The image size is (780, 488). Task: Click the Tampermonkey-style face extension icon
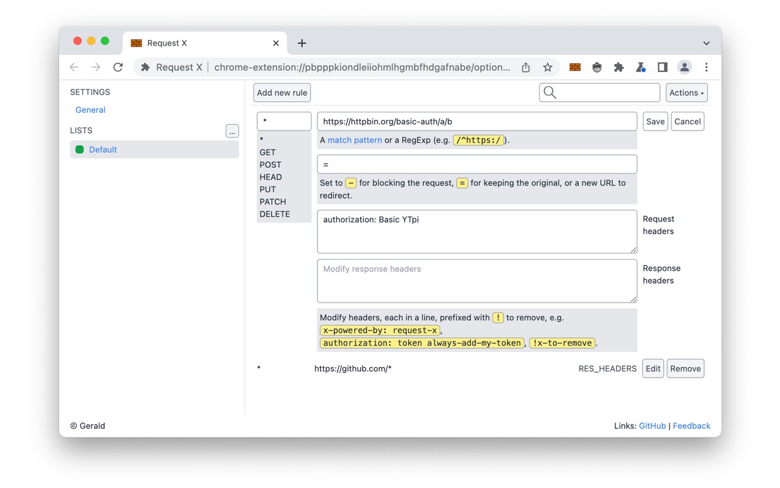point(597,67)
